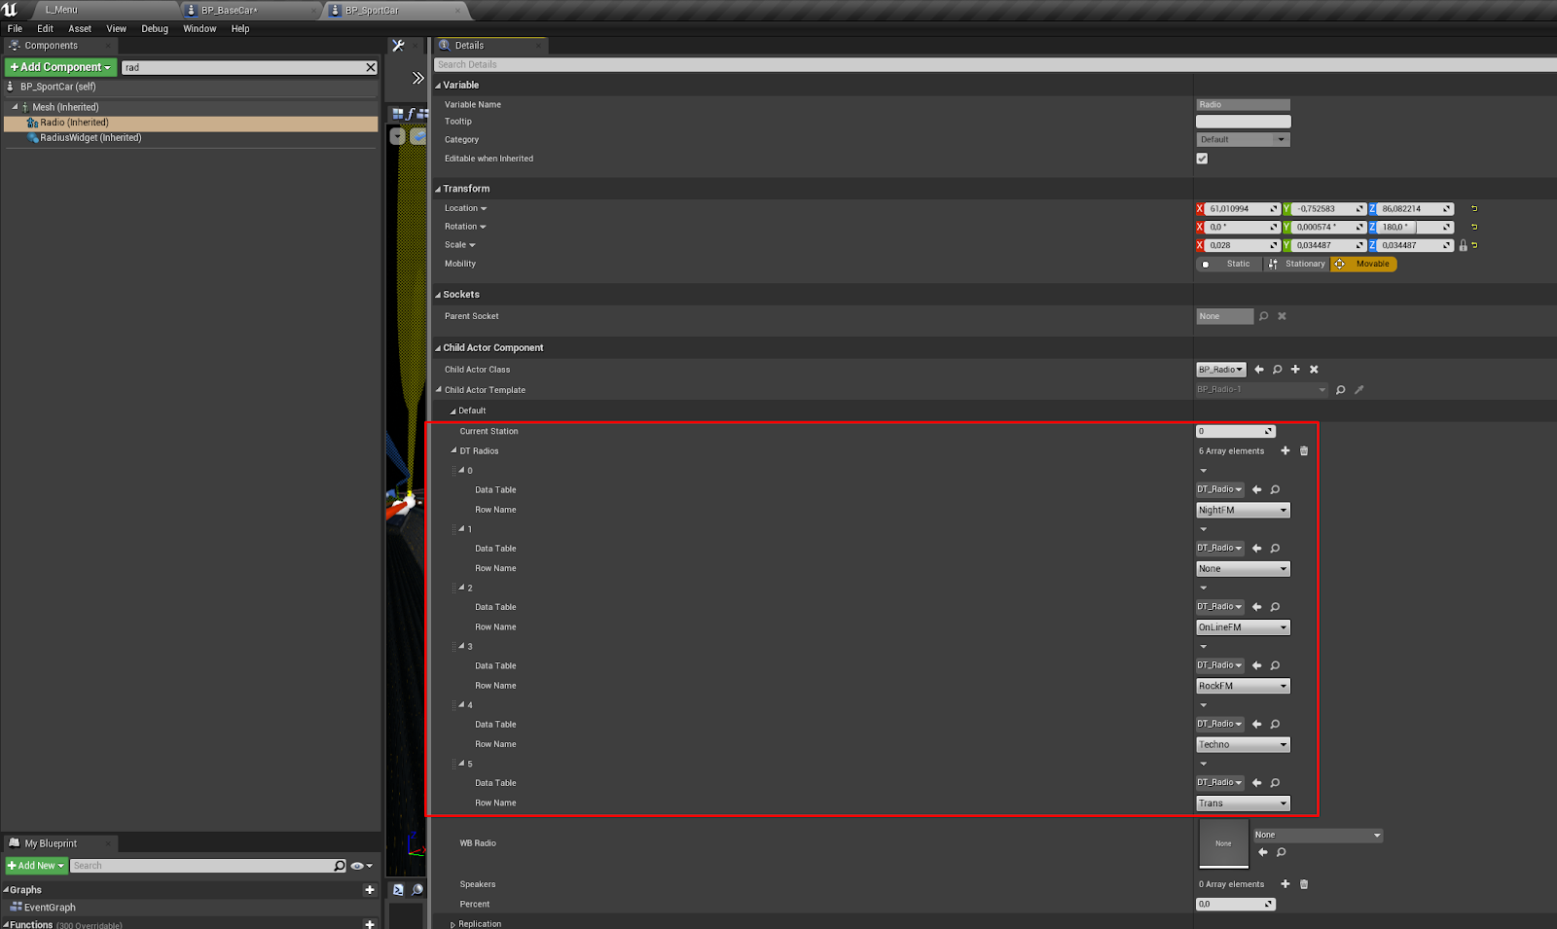Click the Percent value field
This screenshot has height=929, width=1557.
[x=1235, y=904]
